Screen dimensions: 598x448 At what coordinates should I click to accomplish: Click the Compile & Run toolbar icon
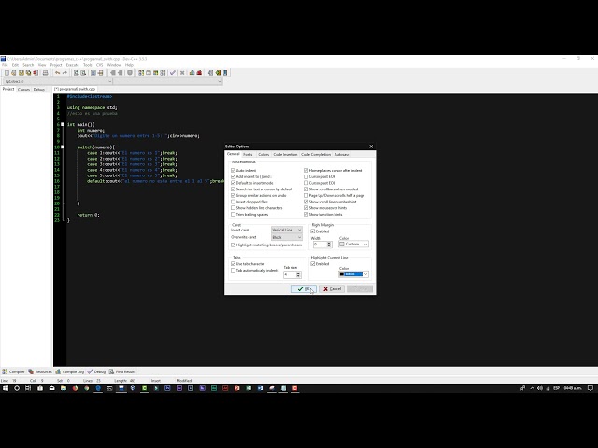pyautogui.click(x=156, y=73)
